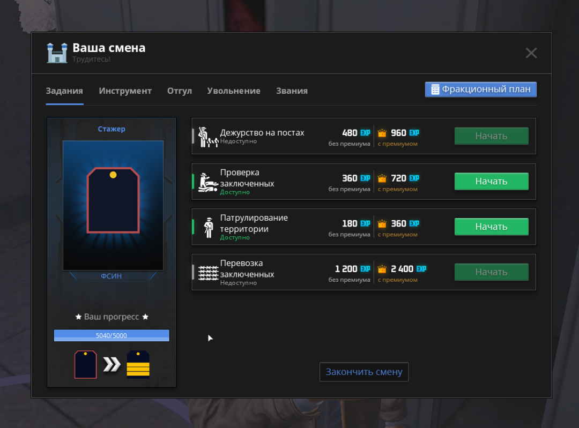Click the 5040/5000 progress bar
Image resolution: width=579 pixels, height=428 pixels.
(112, 336)
